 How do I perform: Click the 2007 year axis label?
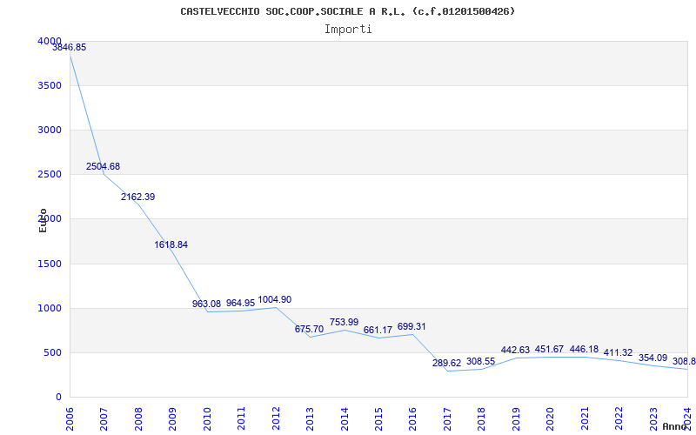[x=104, y=419]
